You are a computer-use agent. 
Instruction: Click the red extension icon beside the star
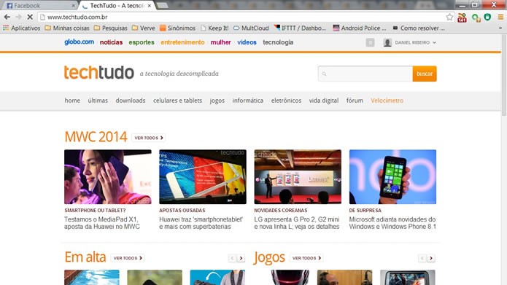click(462, 17)
